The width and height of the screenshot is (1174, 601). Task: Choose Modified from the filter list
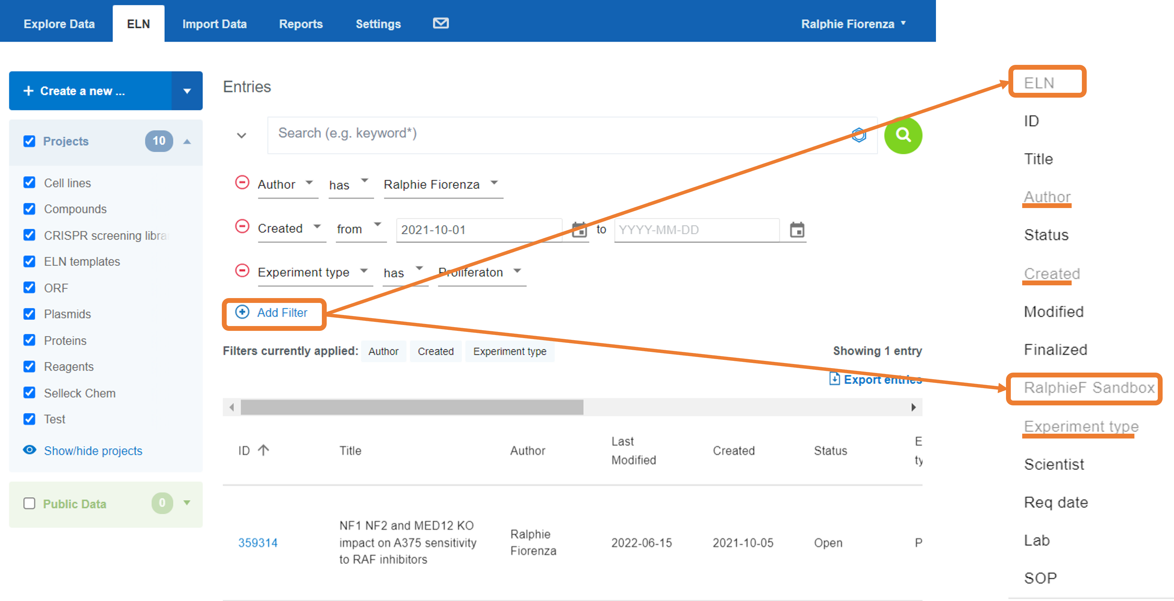1054,312
